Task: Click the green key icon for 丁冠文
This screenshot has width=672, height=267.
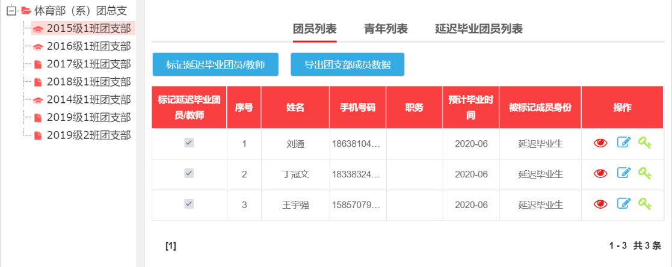Action: pos(645,173)
